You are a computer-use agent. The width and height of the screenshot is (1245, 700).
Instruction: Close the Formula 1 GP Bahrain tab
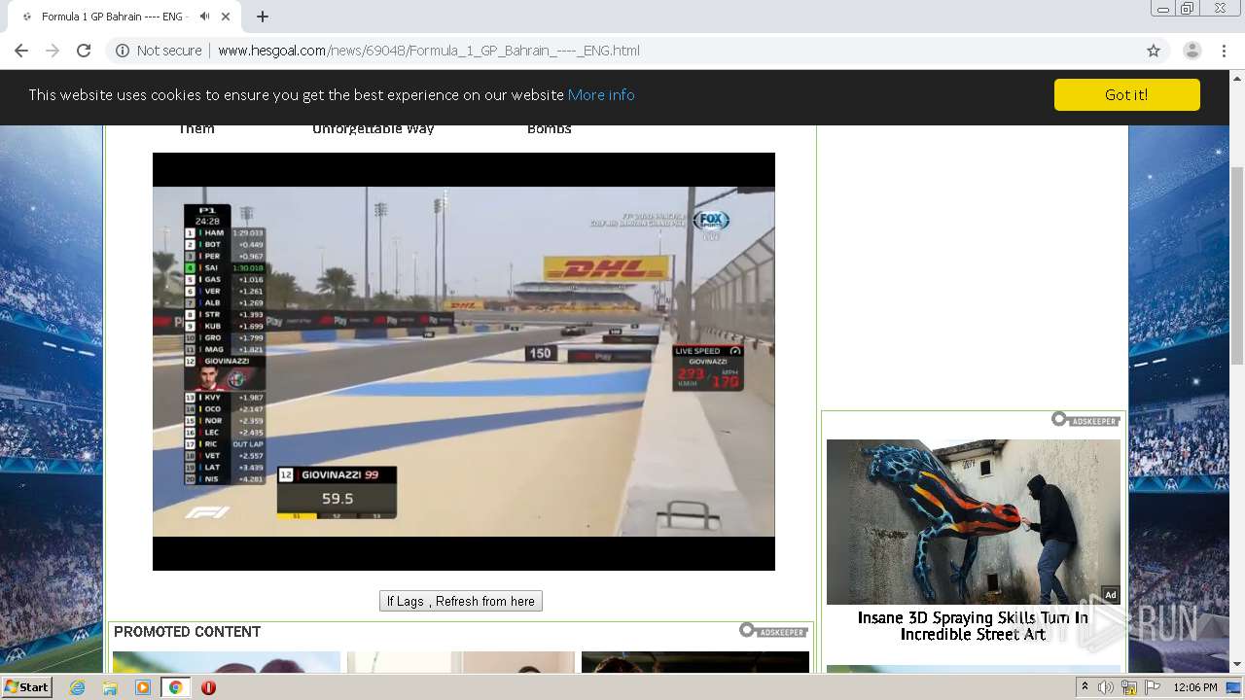pyautogui.click(x=226, y=17)
